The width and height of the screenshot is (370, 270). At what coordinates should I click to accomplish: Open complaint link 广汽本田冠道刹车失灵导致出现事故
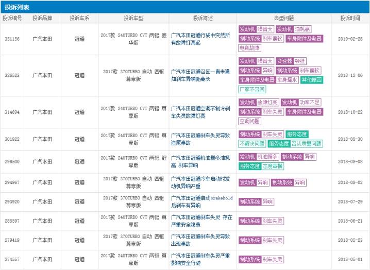(x=200, y=240)
